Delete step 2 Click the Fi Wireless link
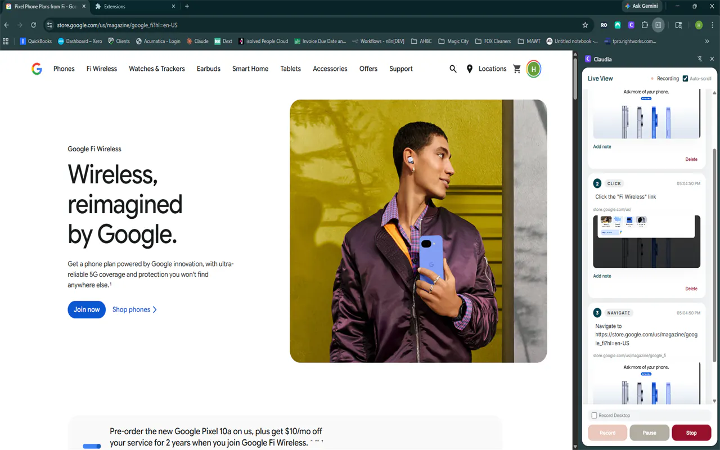Image resolution: width=720 pixels, height=450 pixels. (x=691, y=289)
